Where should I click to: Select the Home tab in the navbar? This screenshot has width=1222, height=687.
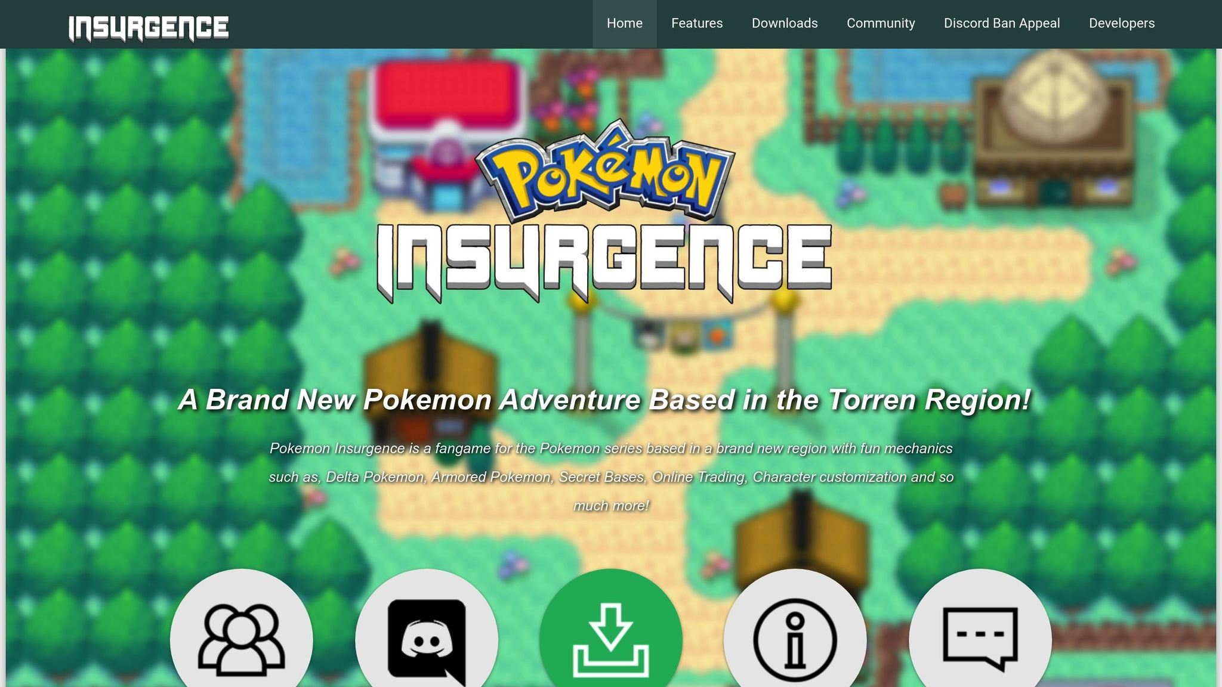[x=624, y=23]
